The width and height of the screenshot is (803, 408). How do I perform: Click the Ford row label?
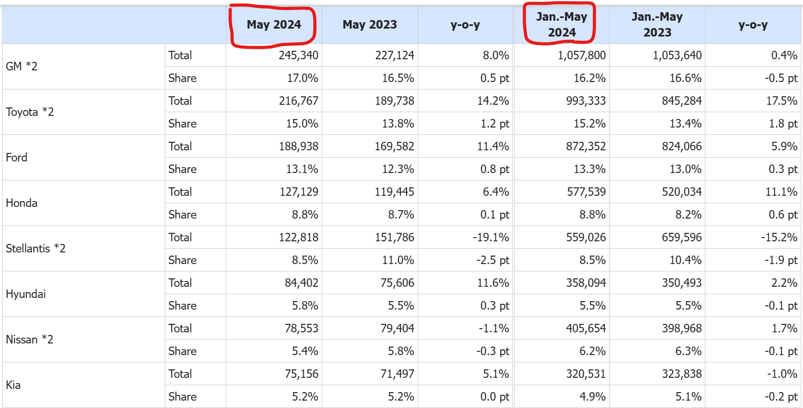point(16,158)
